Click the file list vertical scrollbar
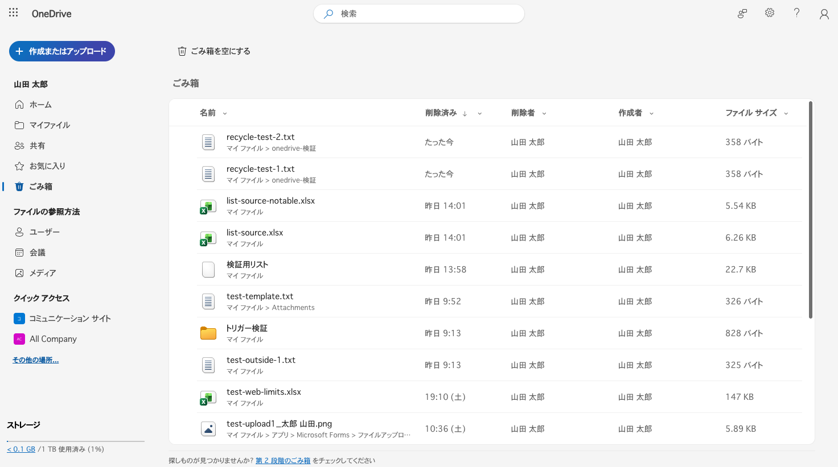Image resolution: width=838 pixels, height=467 pixels. pos(811,210)
